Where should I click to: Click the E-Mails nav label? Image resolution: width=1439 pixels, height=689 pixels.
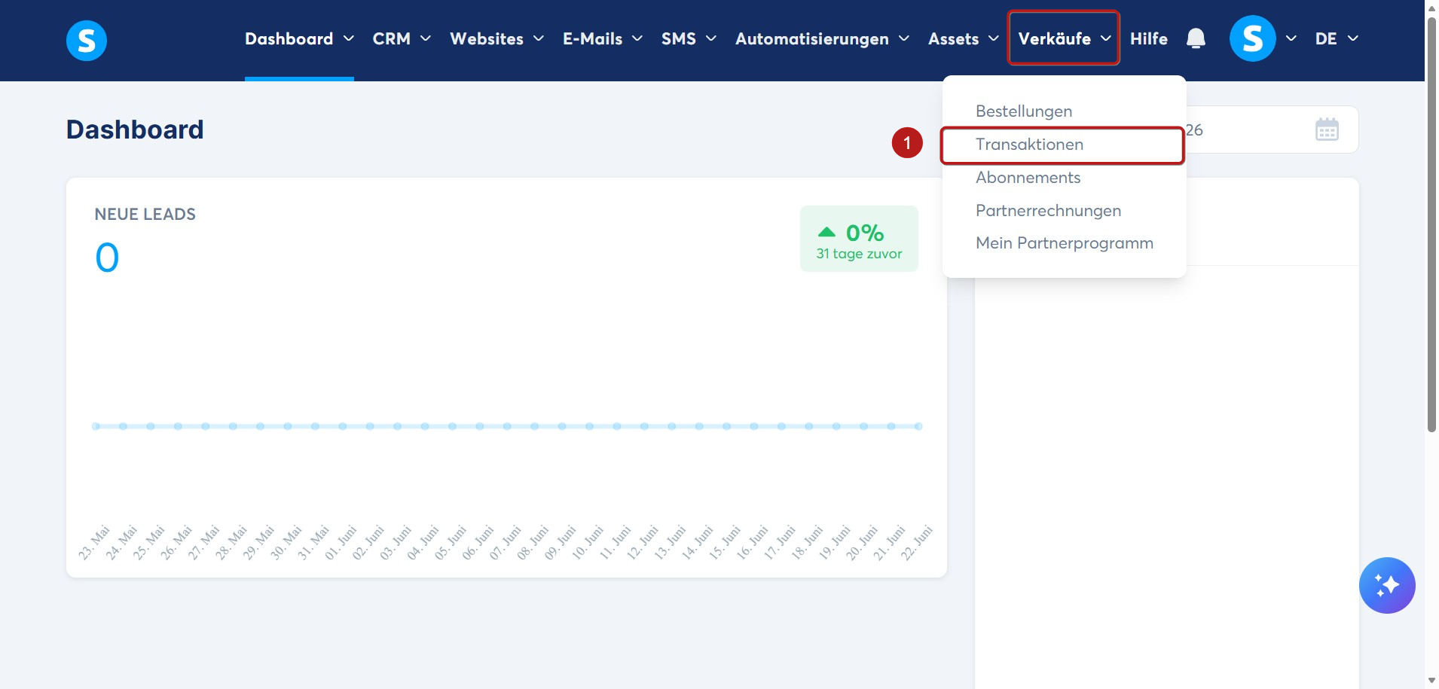[x=592, y=38]
